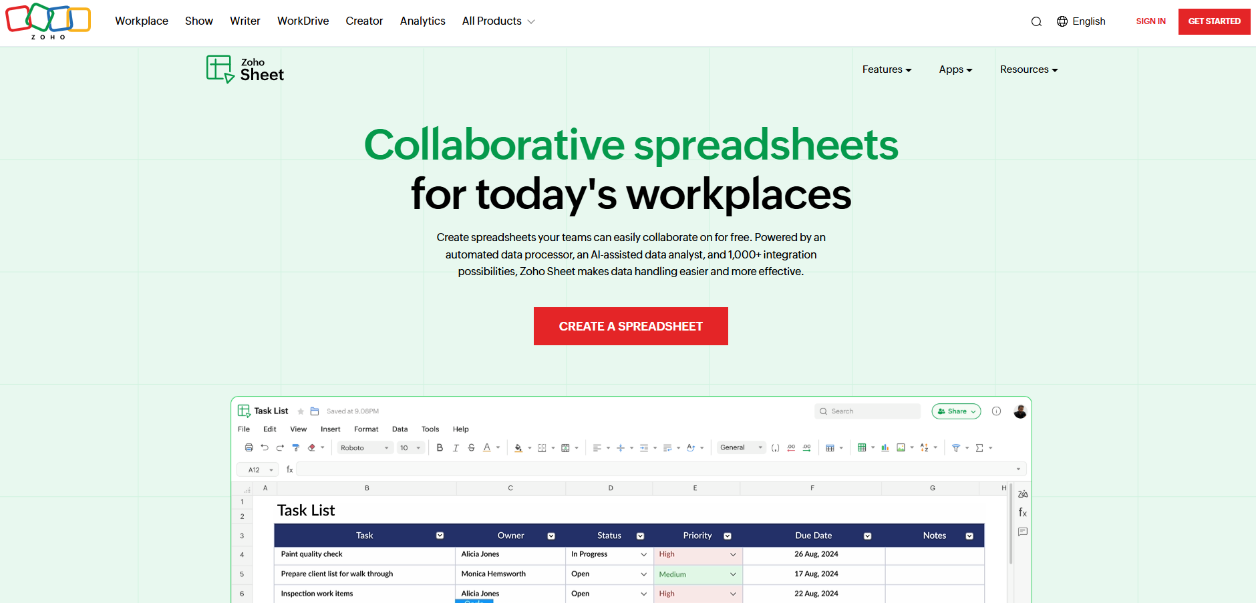Viewport: 1256px width, 603px height.
Task: Star the Task List document as favorite
Action: [300, 411]
